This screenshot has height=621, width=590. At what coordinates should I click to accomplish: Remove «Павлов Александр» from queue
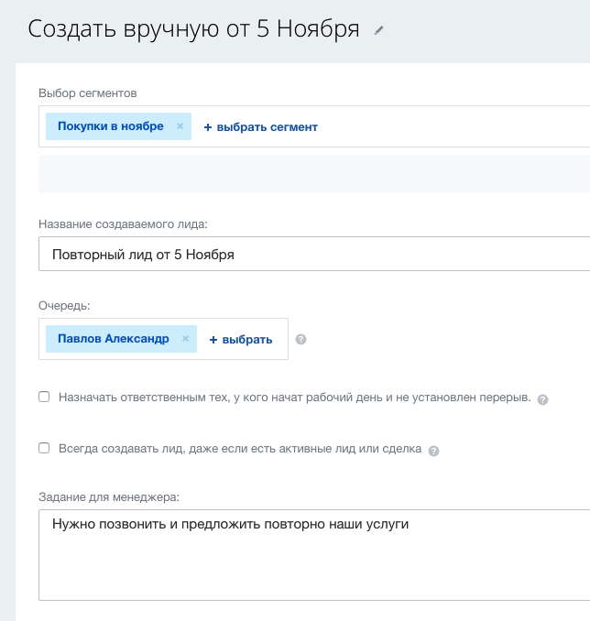[185, 339]
